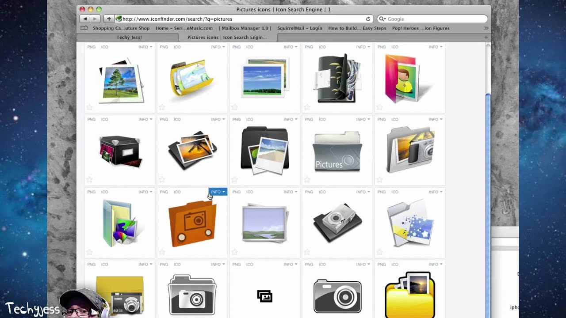Go back with Safari's back arrow
Viewport: 566px width, 318px height.
85,19
